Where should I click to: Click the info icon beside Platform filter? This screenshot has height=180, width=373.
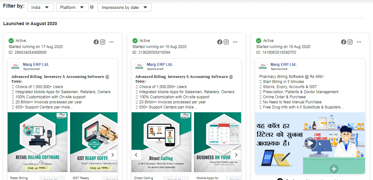(92, 7)
